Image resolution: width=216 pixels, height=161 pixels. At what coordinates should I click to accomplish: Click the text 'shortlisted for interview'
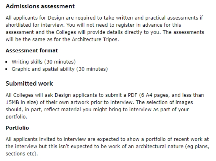click(x=35, y=25)
